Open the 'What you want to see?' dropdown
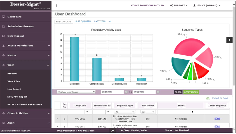This screenshot has width=236, height=134. [76, 92]
